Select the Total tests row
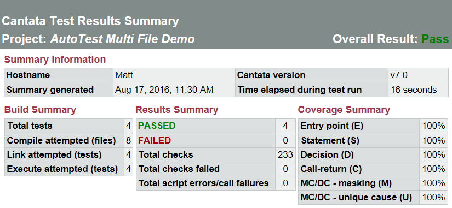 point(68,126)
